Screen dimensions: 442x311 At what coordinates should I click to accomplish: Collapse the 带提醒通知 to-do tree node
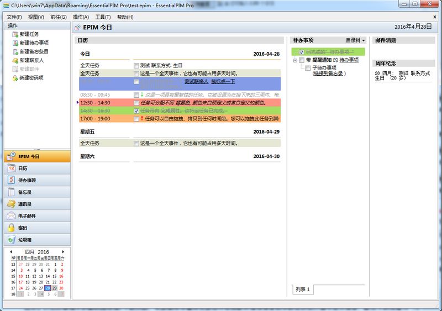point(296,60)
